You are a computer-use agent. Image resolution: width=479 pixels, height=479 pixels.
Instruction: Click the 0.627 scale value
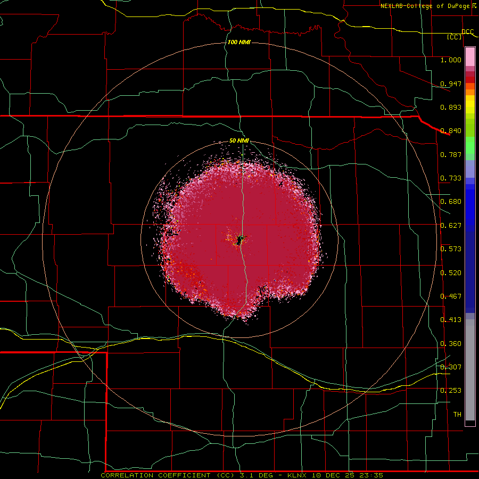click(451, 226)
